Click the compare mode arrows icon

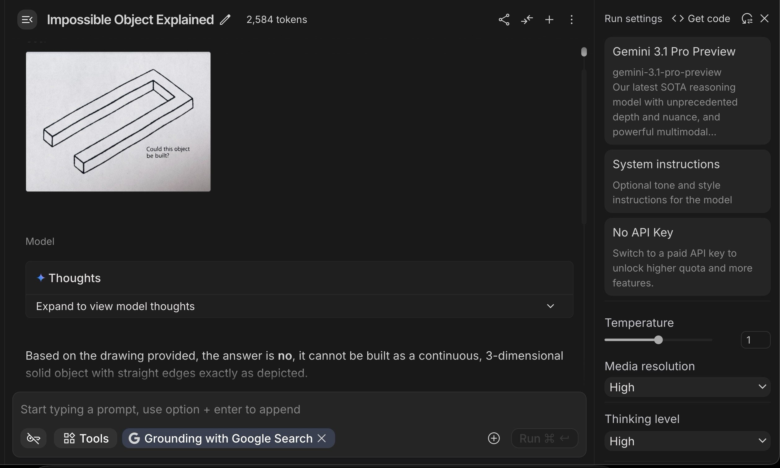click(527, 20)
